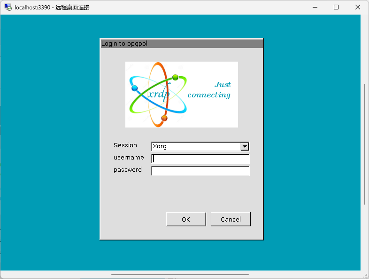Click the 'Login to ppqppl' title bar
The width and height of the screenshot is (369, 279).
coord(182,44)
